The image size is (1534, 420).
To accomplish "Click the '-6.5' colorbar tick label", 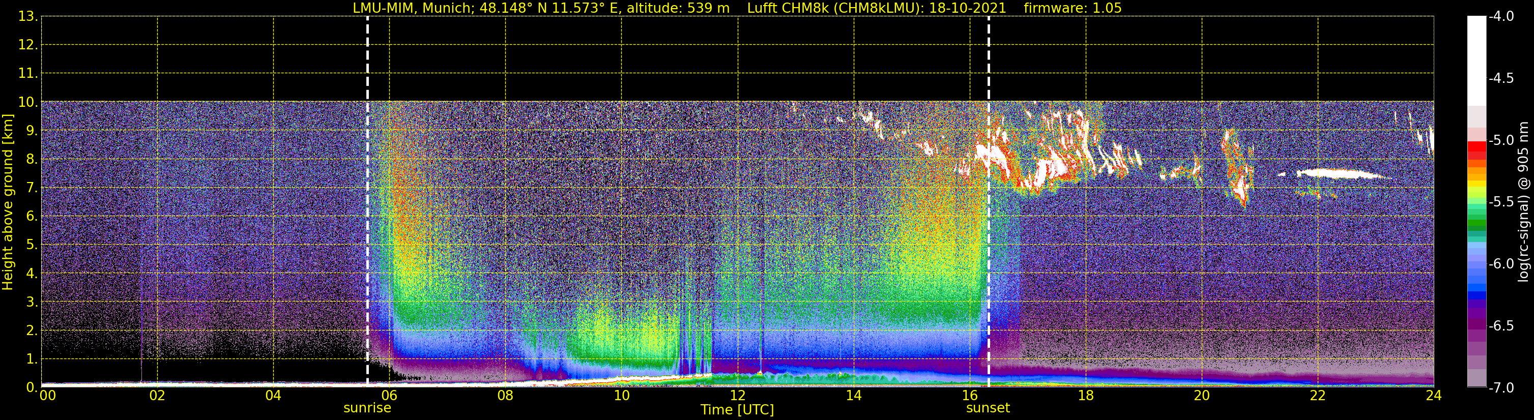I will click(1501, 326).
